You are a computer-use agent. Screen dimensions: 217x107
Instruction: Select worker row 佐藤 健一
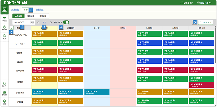[20, 53]
